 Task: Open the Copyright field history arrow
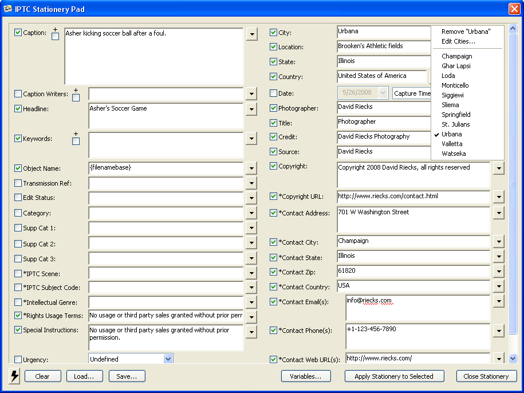point(498,168)
